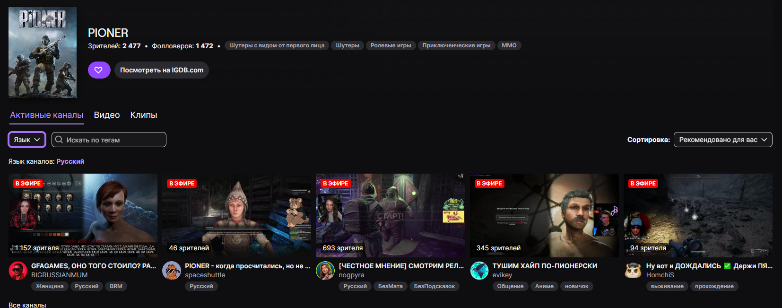
Task: Open the stream thumbnail with 94 зрителя
Action: [x=698, y=215]
